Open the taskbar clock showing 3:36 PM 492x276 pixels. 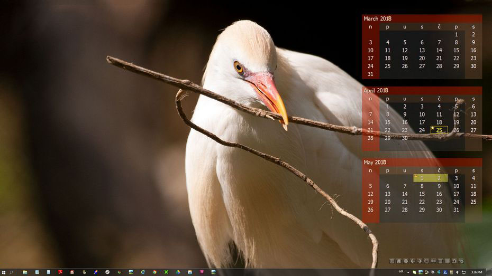476,272
